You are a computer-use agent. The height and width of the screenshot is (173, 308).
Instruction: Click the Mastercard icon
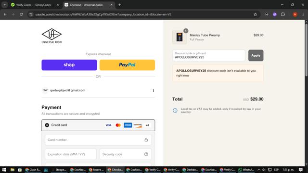pos(118,125)
